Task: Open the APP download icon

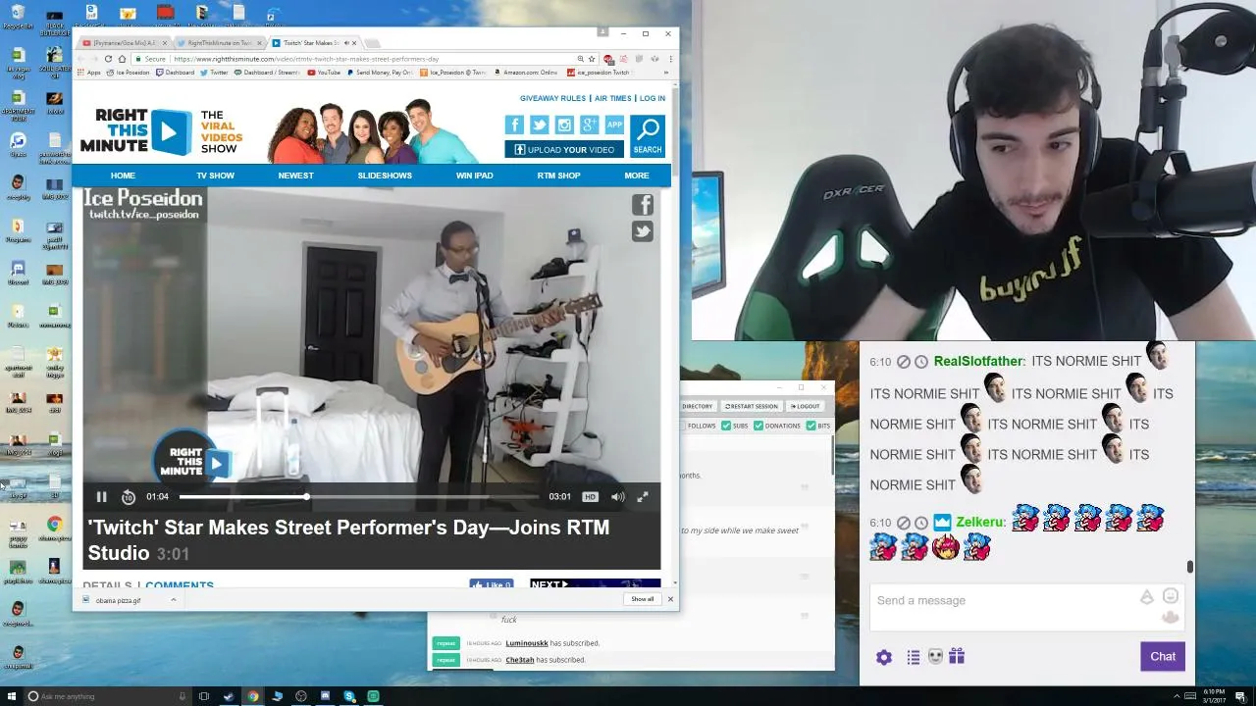Action: coord(614,125)
